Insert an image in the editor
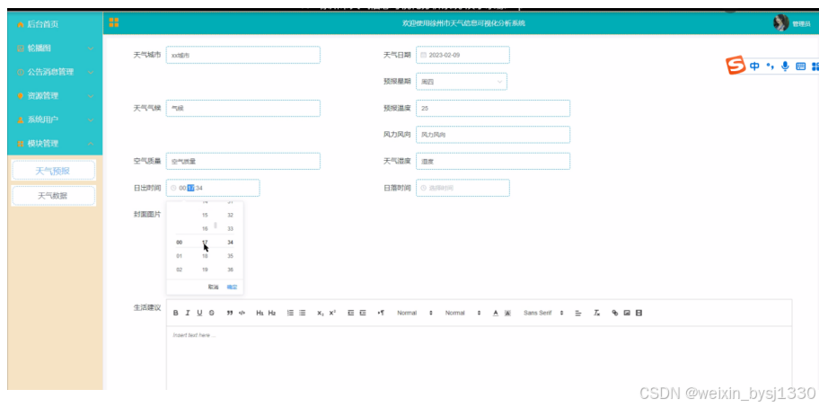Screen dimensions: 819x407 pos(627,313)
